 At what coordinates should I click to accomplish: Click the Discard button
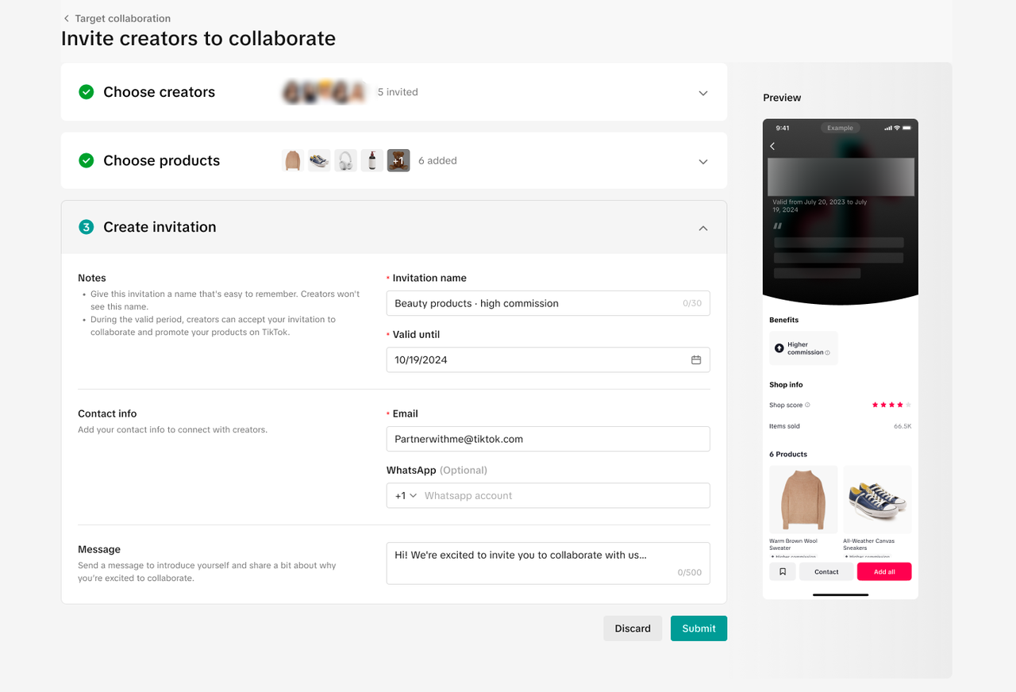click(x=633, y=629)
